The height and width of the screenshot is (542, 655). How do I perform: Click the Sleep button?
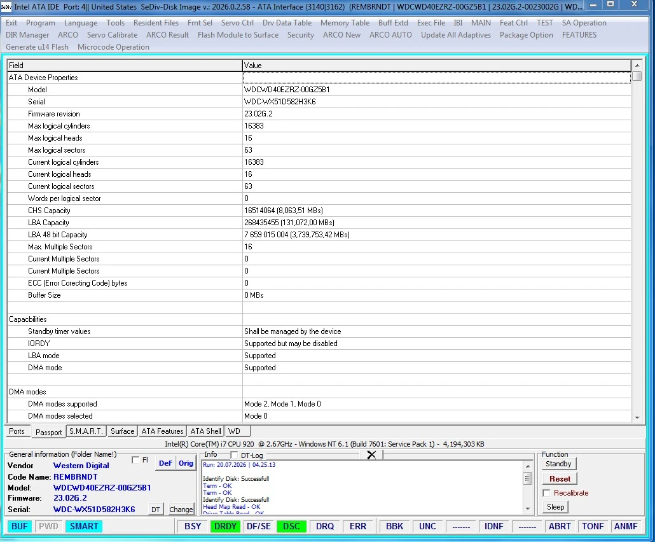point(556,507)
